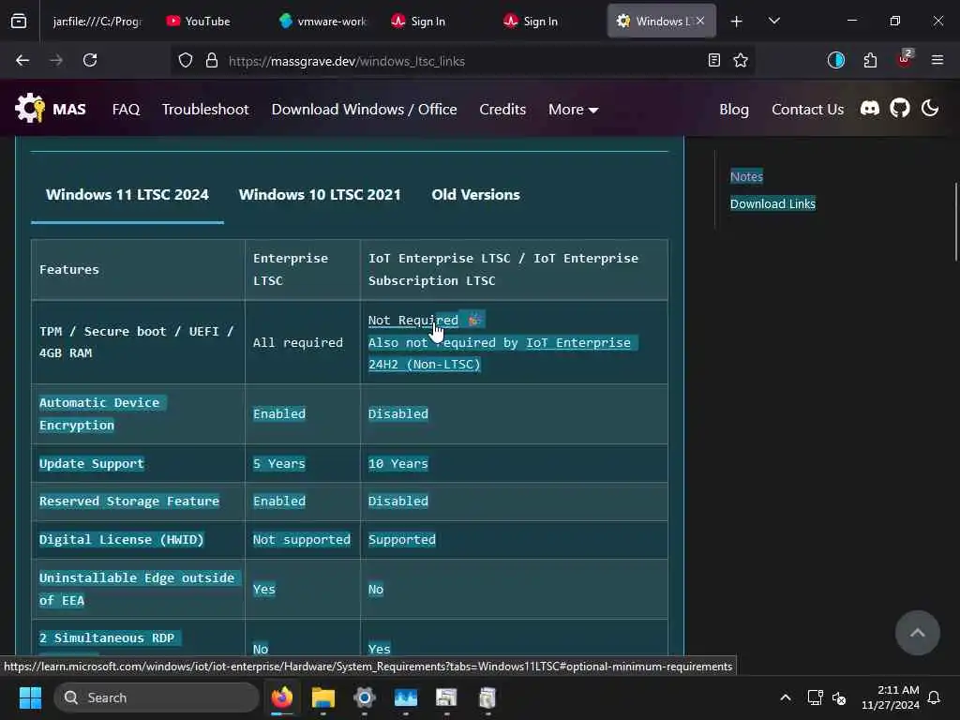Open the Settings gear taskbar icon
Viewport: 960px width, 720px height.
click(x=365, y=697)
